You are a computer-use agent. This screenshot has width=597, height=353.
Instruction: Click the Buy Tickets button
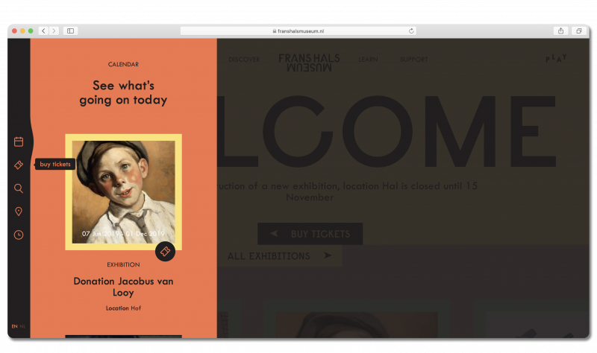point(310,234)
